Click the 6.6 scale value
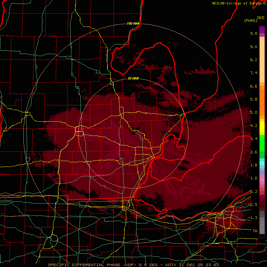Screen dimensions: 267x267 point(254,86)
